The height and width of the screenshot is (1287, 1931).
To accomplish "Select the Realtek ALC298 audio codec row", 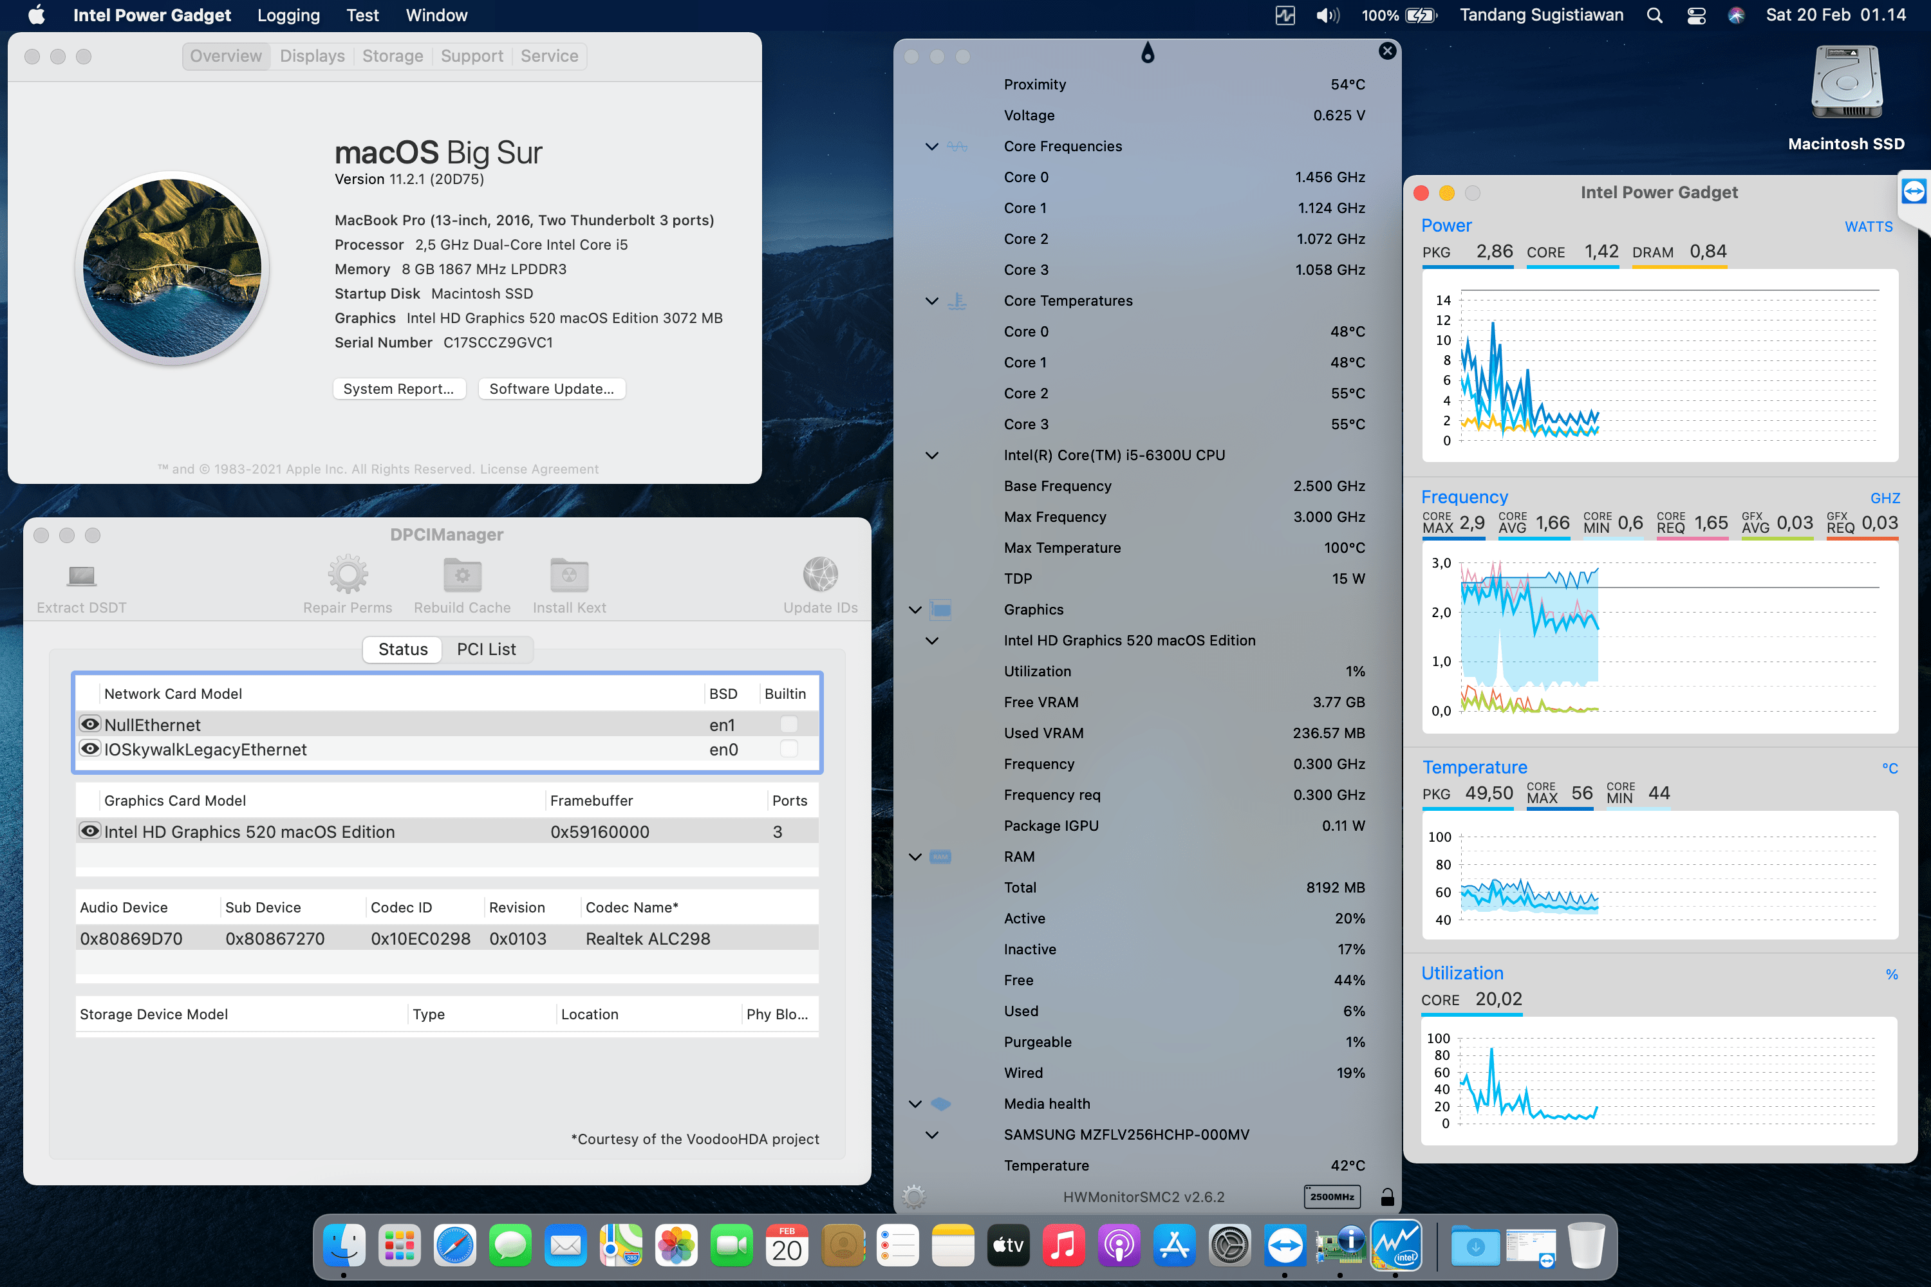I will [x=447, y=938].
